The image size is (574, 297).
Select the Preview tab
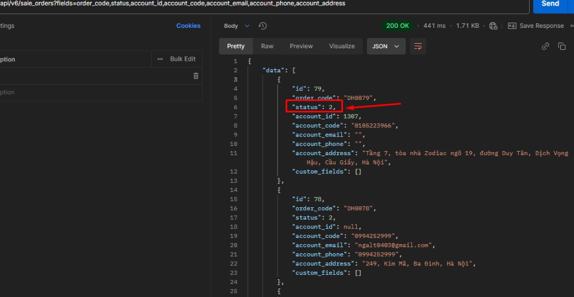click(301, 47)
